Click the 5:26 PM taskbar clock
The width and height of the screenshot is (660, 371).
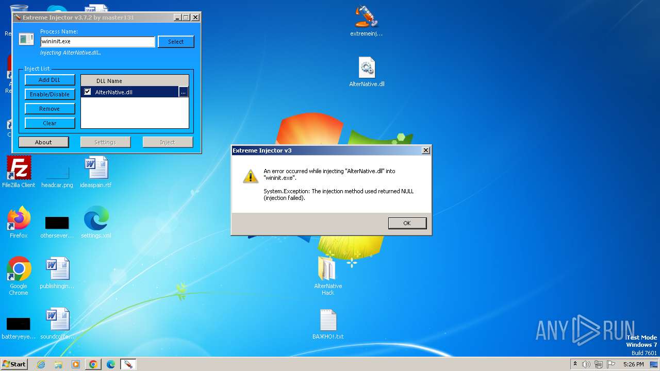634,364
